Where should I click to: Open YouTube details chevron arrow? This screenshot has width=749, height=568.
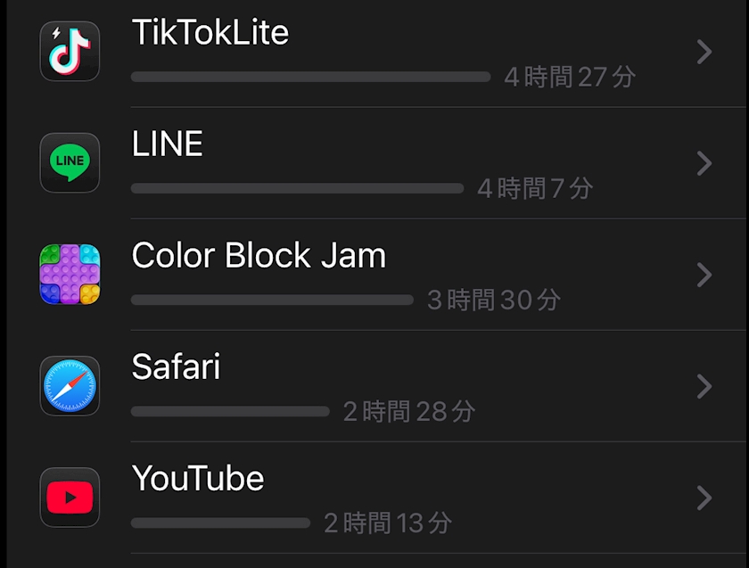[x=704, y=498]
